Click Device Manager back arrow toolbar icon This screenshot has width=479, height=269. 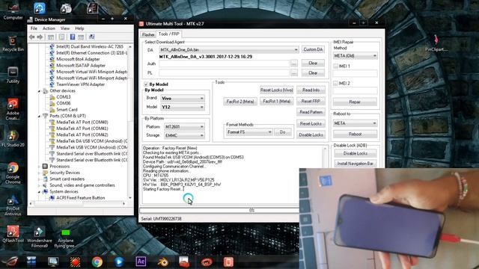32,37
